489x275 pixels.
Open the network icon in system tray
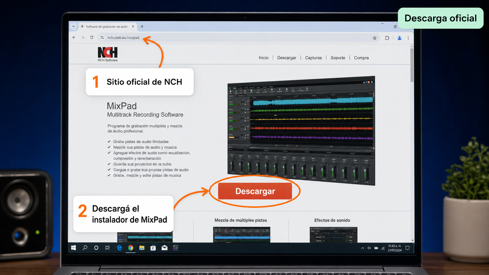(x=383, y=248)
